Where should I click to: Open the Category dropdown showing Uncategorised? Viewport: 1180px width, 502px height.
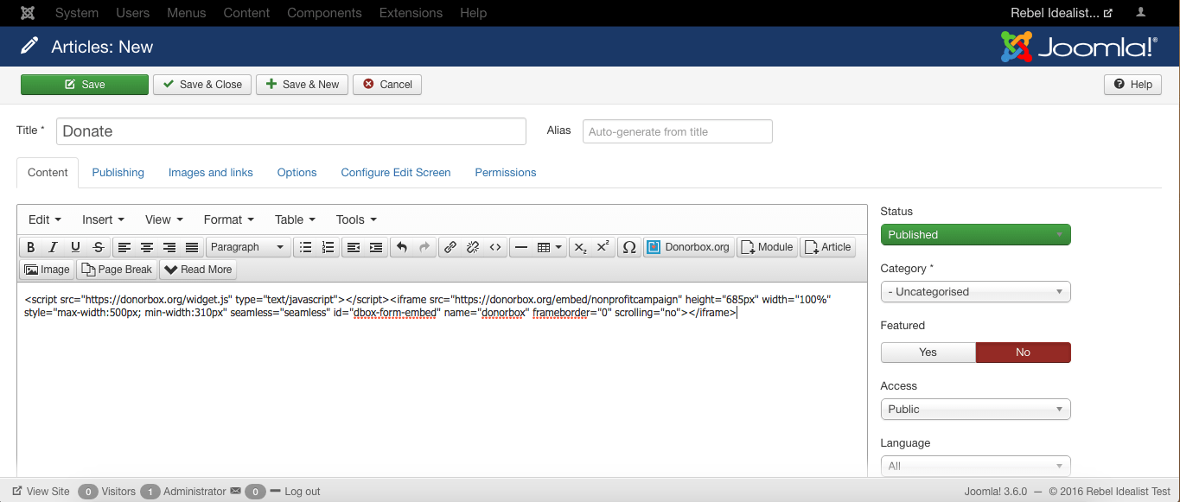point(975,291)
